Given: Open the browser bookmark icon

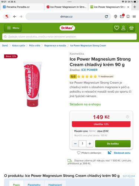Looking at the screenshot, I should tap(128, 16).
